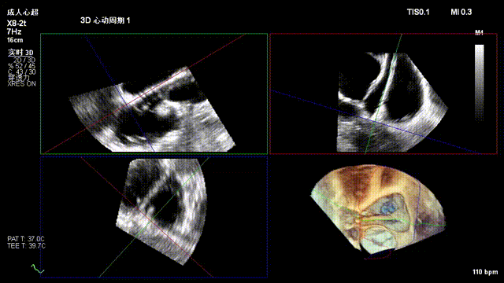Select the green-bordered MPR view panel

154,94
